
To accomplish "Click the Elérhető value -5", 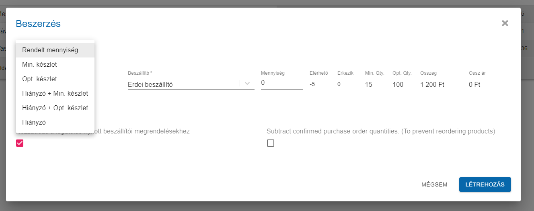I will (312, 84).
